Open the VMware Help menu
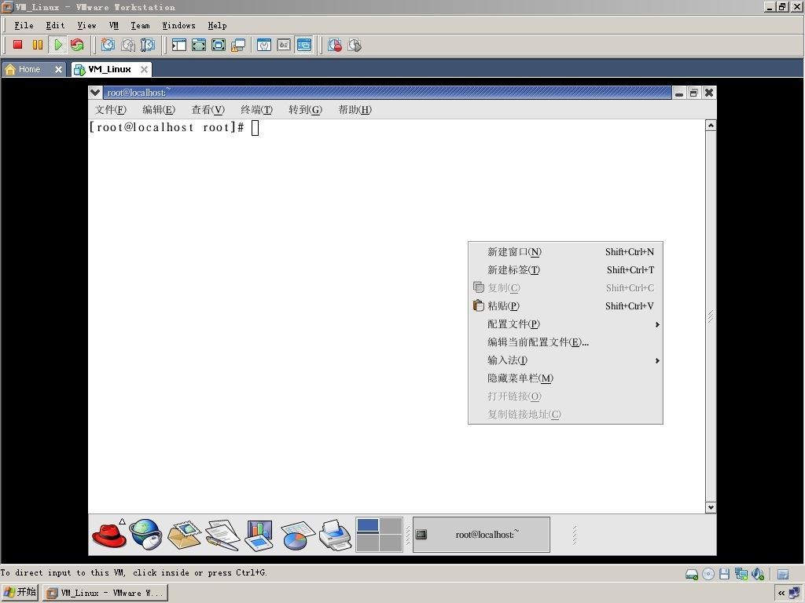The width and height of the screenshot is (805, 603). (217, 25)
